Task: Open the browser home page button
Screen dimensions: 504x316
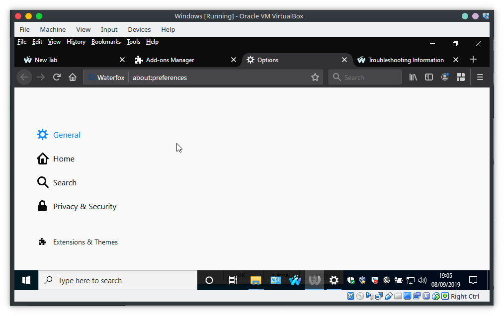Action: [73, 77]
